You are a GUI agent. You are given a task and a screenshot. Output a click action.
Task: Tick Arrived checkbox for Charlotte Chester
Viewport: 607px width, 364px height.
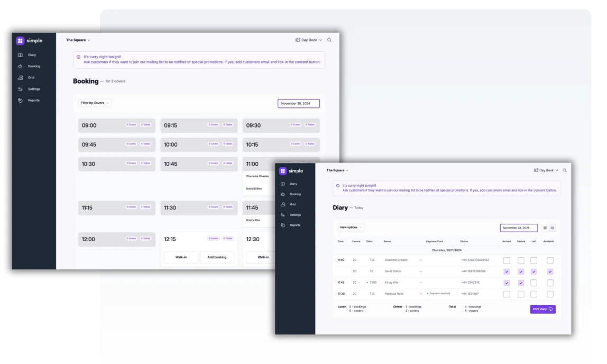pyautogui.click(x=507, y=260)
